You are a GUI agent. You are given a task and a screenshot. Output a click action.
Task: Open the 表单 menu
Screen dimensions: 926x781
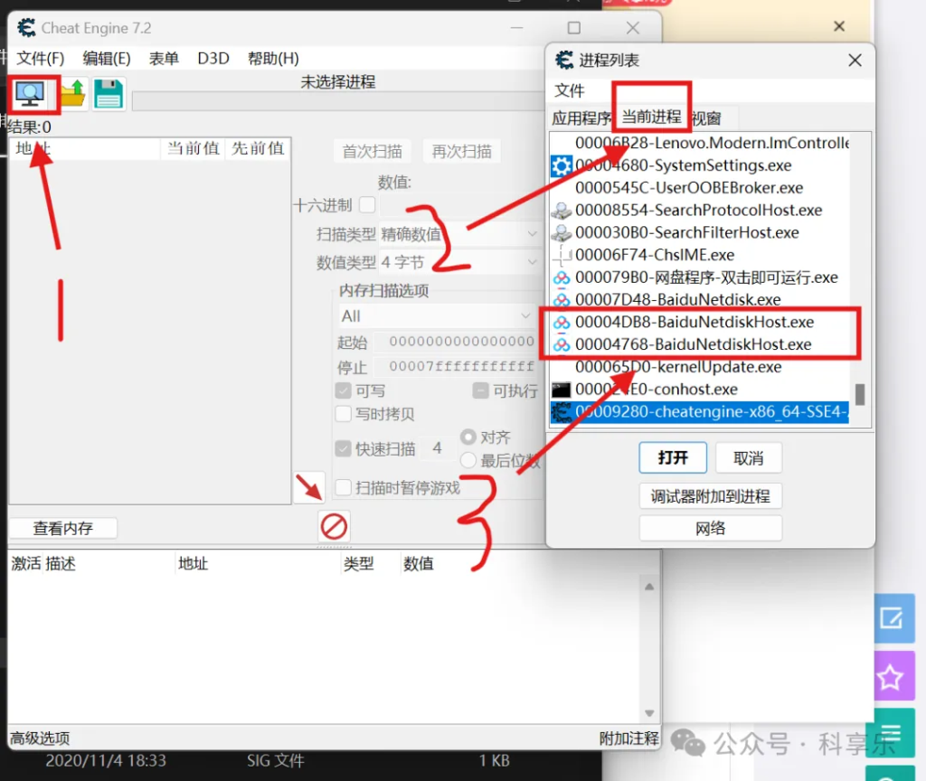pos(164,59)
